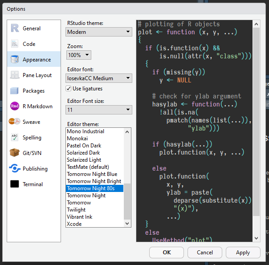Click the code preview scroll-down arrow

coord(256,238)
